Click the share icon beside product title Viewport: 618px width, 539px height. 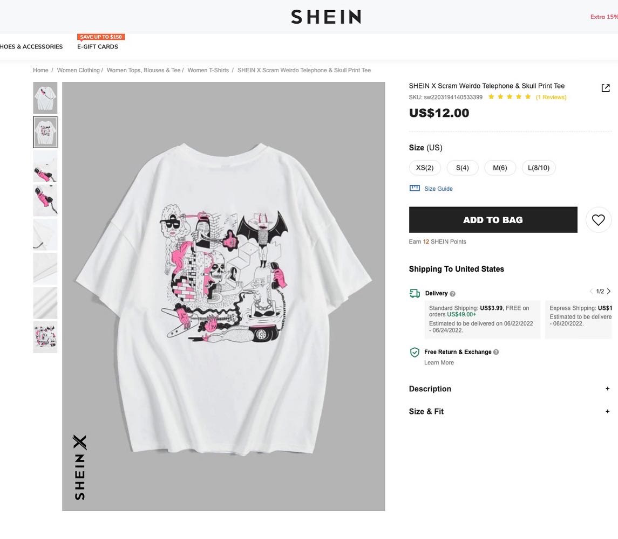tap(606, 88)
